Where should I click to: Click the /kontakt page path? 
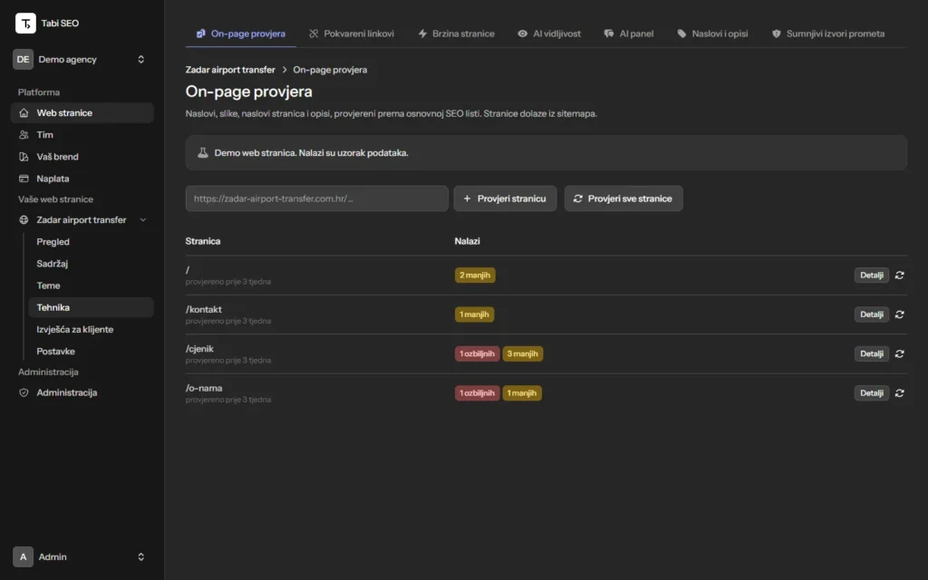(204, 310)
